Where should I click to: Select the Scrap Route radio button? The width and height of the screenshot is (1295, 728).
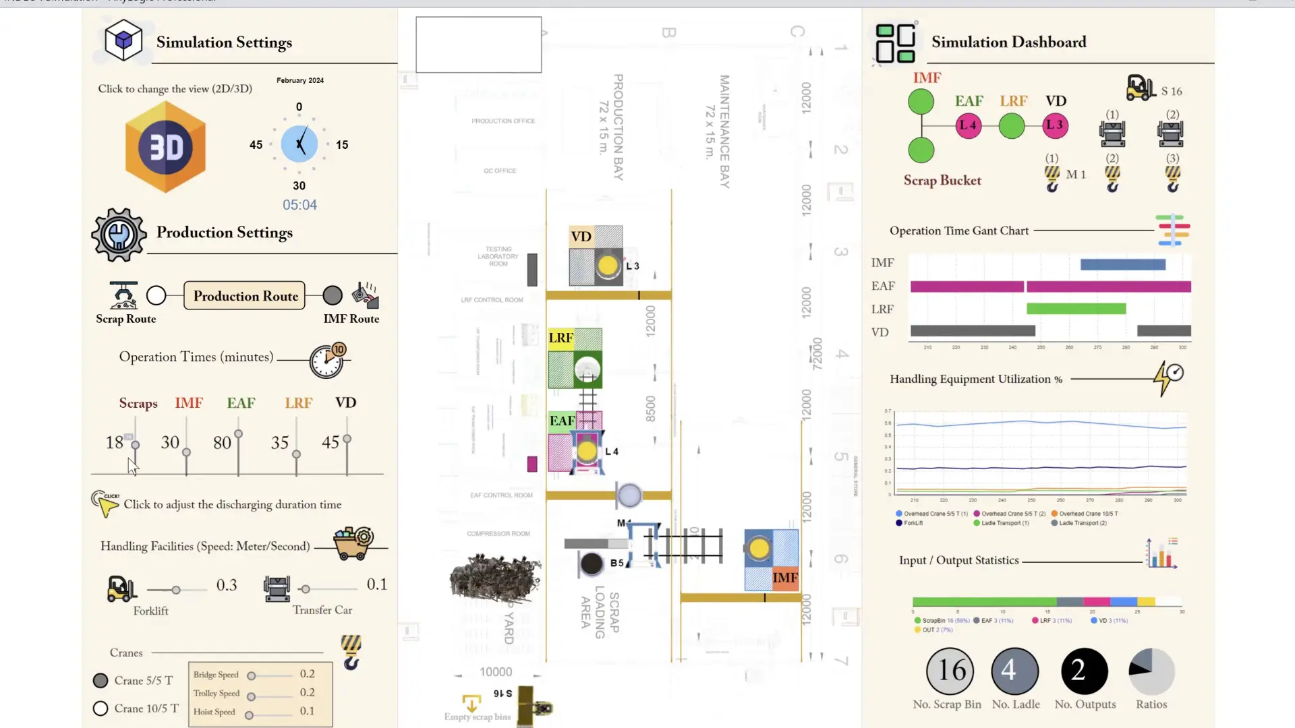point(156,295)
